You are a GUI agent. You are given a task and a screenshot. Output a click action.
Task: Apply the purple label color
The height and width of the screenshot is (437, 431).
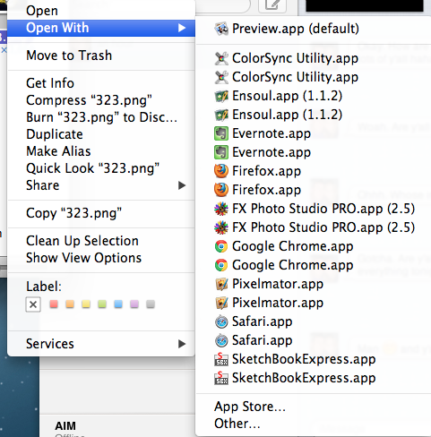(134, 304)
